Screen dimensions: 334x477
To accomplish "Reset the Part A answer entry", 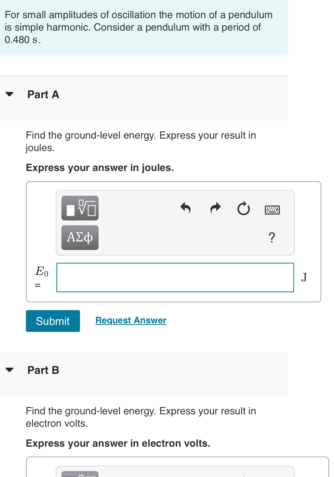I will pyautogui.click(x=244, y=209).
